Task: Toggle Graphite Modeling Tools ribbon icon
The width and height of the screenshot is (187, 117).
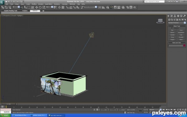Action: pyautogui.click(x=112, y=7)
